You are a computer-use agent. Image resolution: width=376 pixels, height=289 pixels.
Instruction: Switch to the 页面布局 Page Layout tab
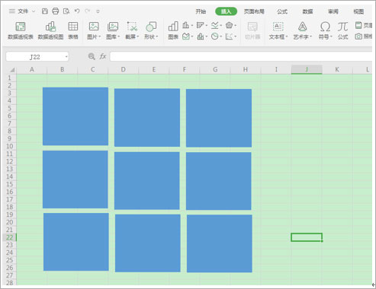(254, 11)
